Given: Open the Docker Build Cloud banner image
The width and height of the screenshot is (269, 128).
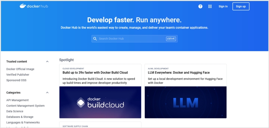Looking at the screenshot, I should coord(100,102).
